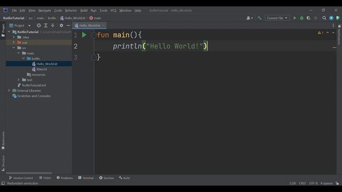
Task: Toggle the Project side tool window
Action: (x=3, y=30)
